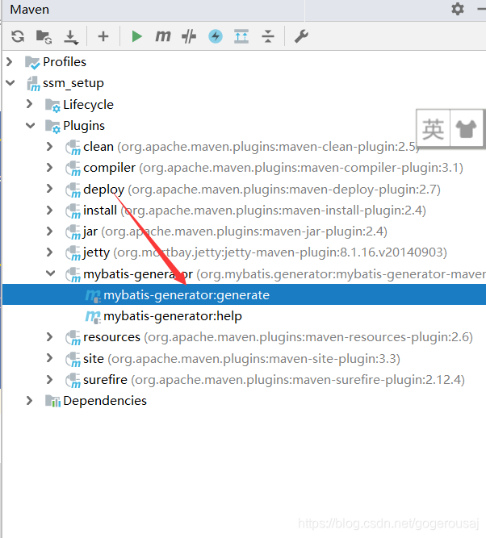Screen dimensions: 486x538
Task: Click the resources plugin icon
Action: (73, 338)
